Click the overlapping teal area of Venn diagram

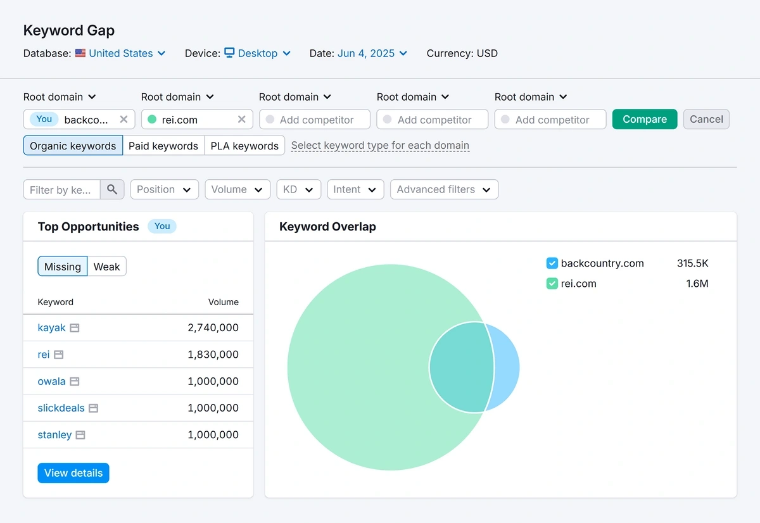coord(461,367)
